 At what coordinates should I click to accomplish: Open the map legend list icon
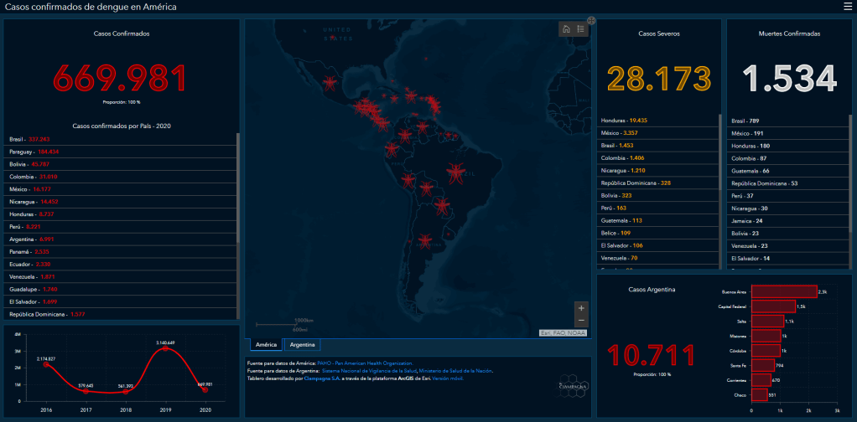point(580,28)
